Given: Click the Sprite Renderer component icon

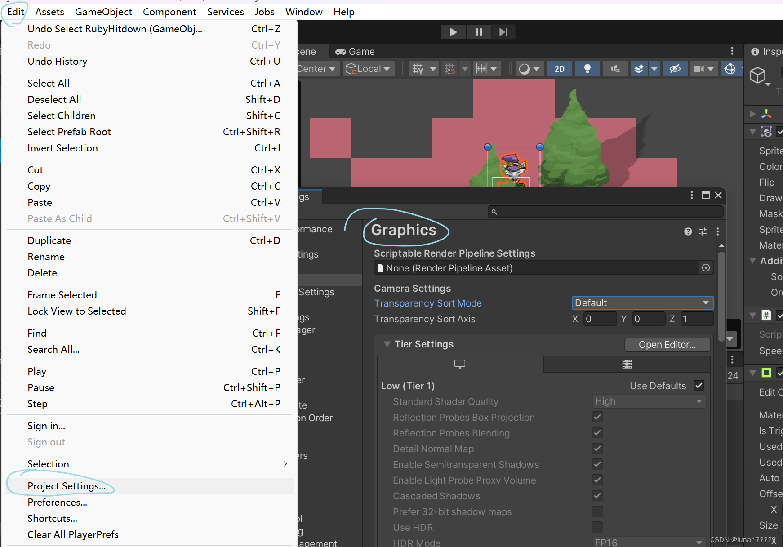Looking at the screenshot, I should click(766, 132).
